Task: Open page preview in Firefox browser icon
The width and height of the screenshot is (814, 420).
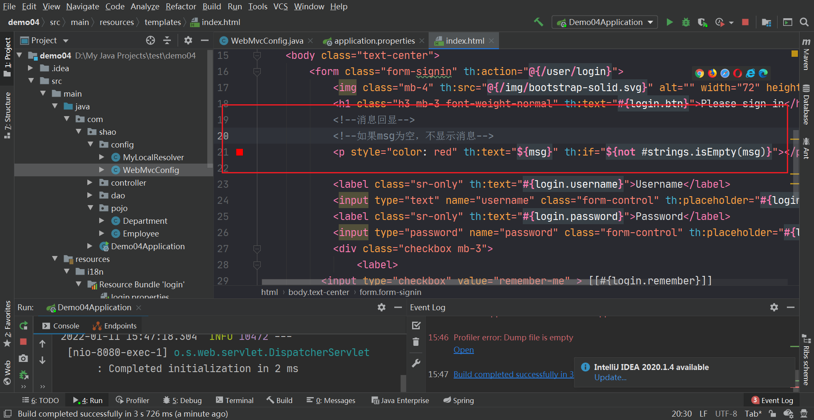Action: (x=712, y=73)
